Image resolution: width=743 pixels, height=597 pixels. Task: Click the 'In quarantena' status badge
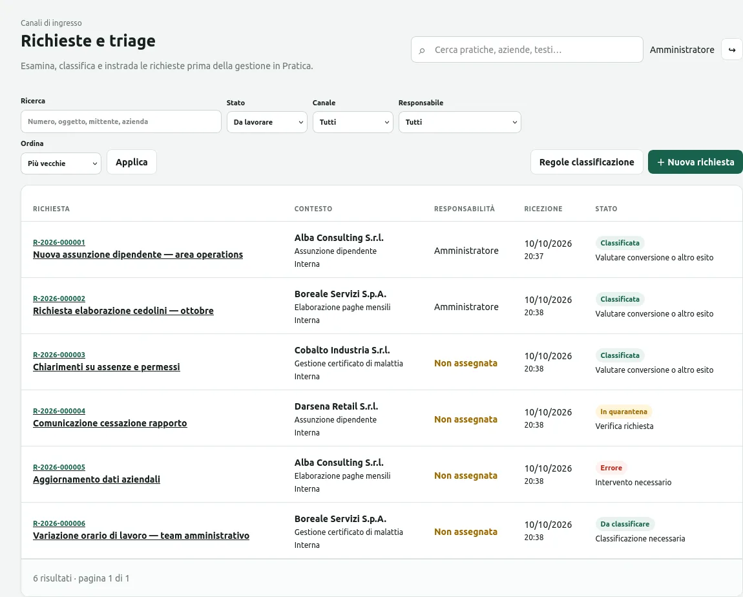click(x=623, y=412)
